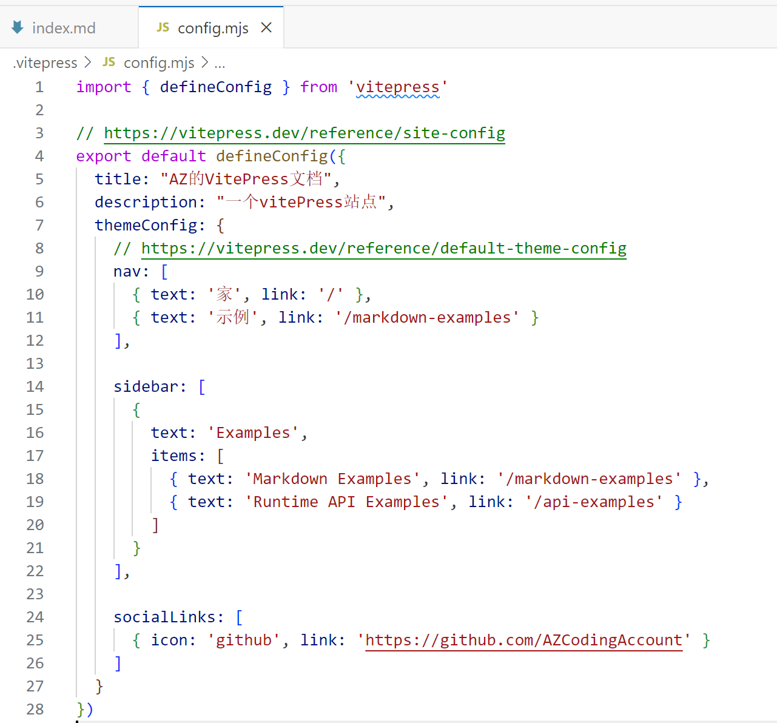Viewport: 777px width, 723px height.
Task: Click the 'Runtime API Examples' string
Action: [x=346, y=502]
